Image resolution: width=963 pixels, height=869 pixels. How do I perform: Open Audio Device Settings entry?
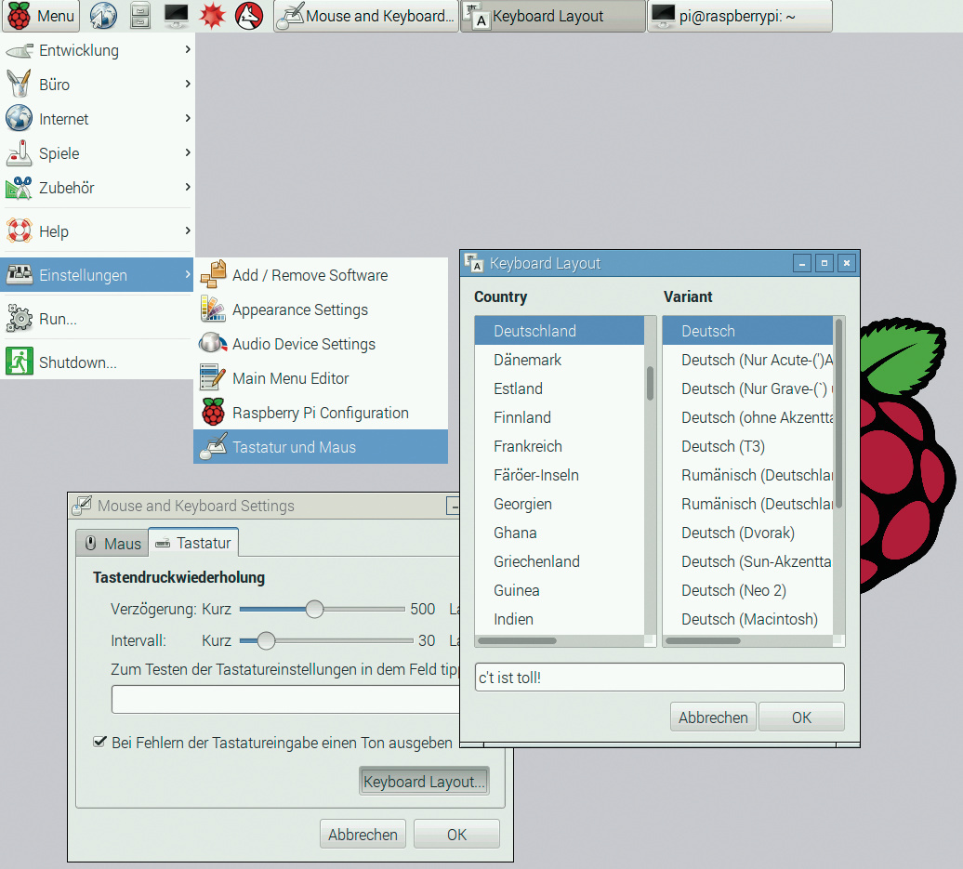(x=321, y=344)
